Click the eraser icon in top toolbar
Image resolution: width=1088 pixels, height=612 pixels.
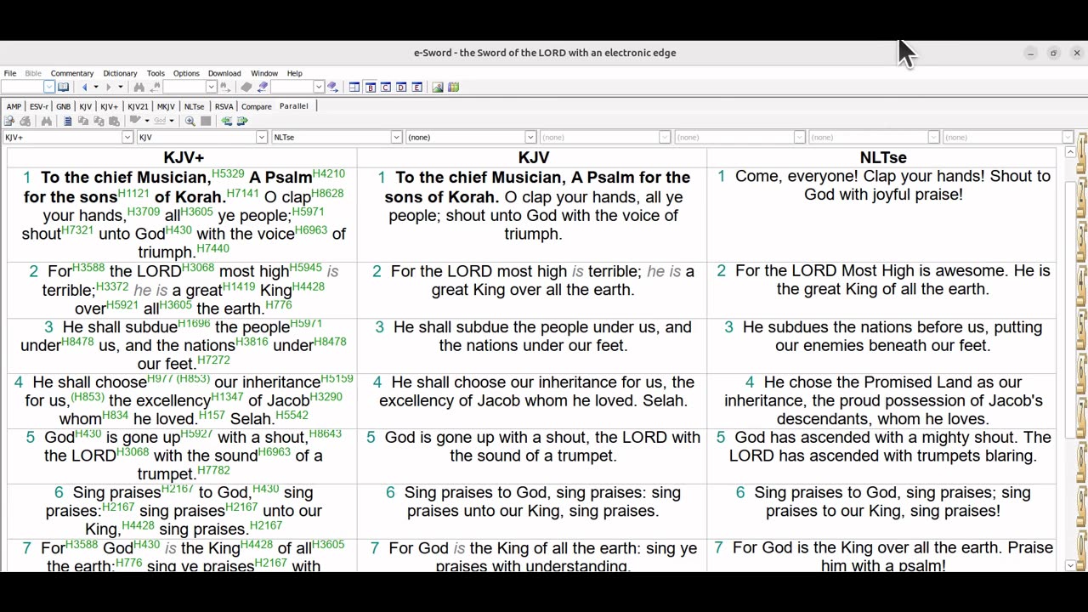(263, 87)
